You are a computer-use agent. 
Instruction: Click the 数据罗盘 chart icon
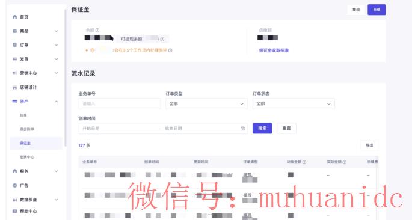coord(14,200)
